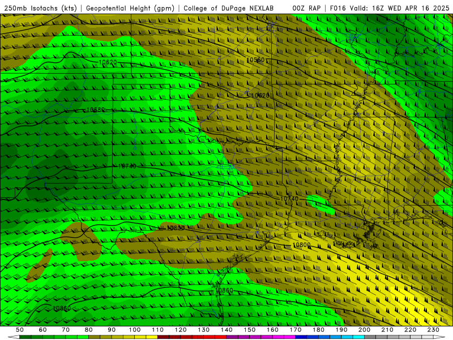Viewport: 453px width, 340px height.
Task: Click the olive swatch just after 80
Action: [x=95, y=337]
